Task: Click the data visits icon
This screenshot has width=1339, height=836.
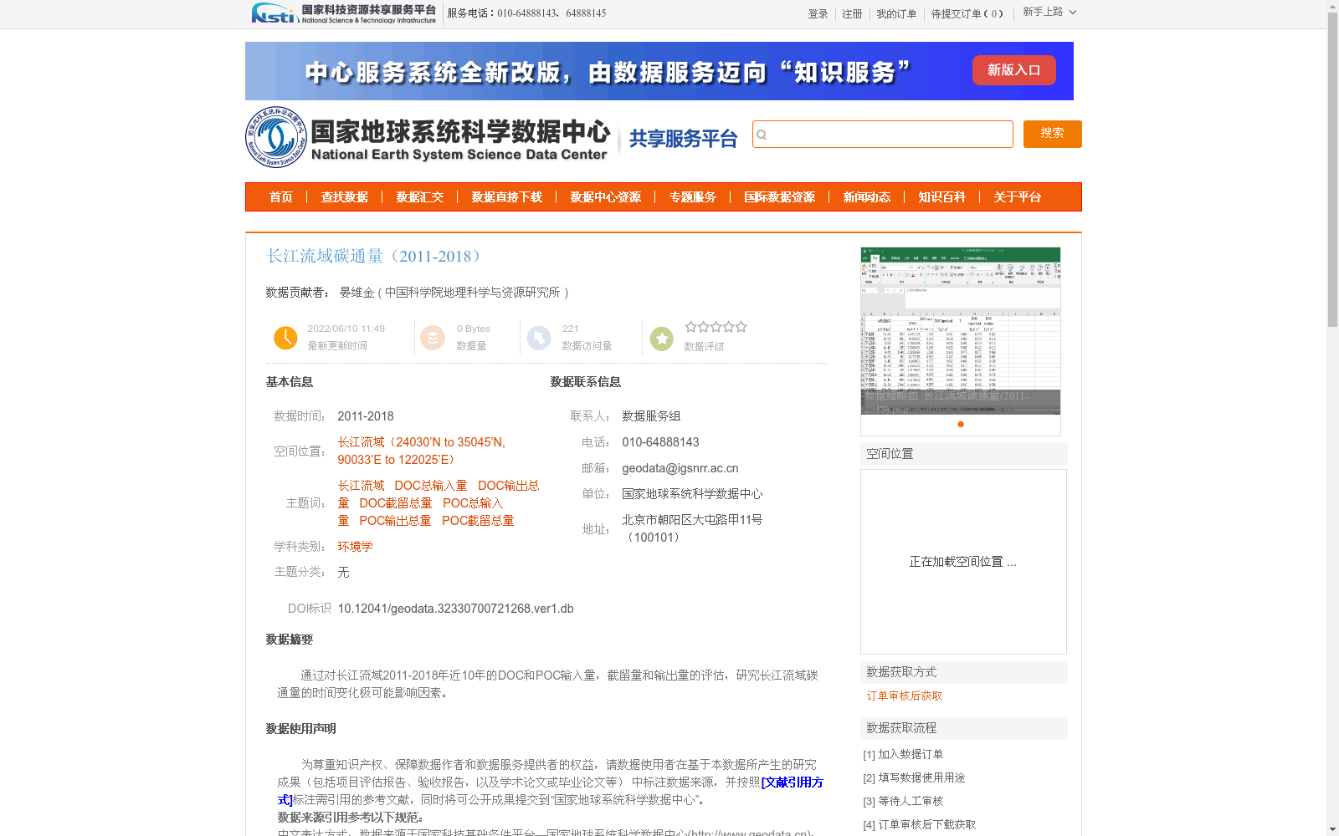Action: (x=539, y=338)
